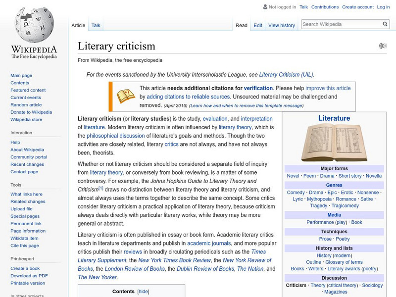Image resolution: width=396 pixels, height=297 pixels.
Task: Open the academic journals link
Action: click(209, 243)
